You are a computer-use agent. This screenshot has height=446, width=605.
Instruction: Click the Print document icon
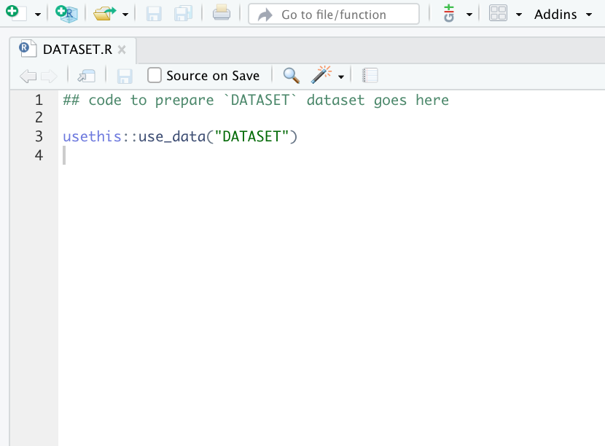click(x=222, y=14)
